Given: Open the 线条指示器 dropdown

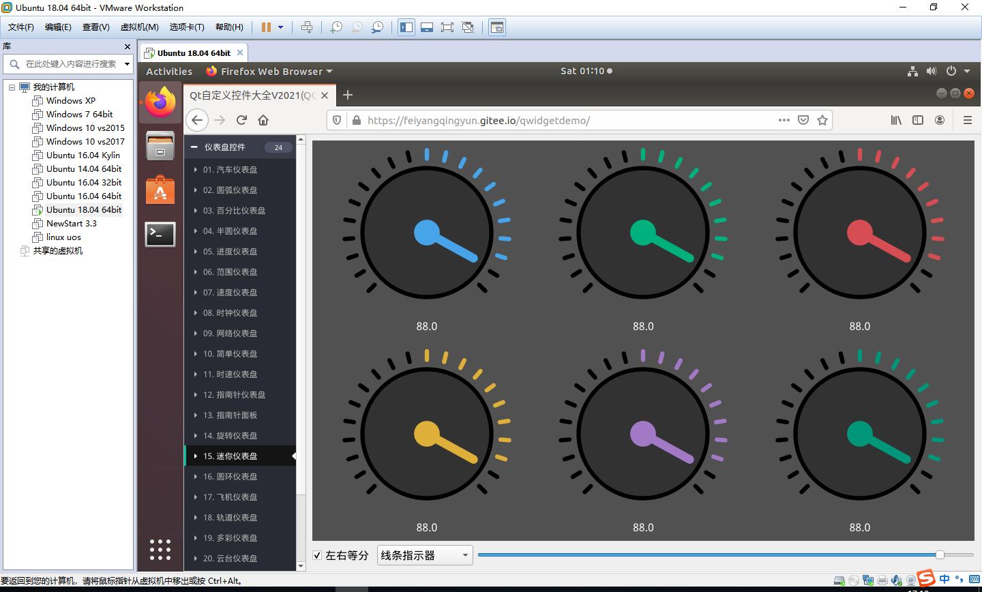Looking at the screenshot, I should [425, 555].
